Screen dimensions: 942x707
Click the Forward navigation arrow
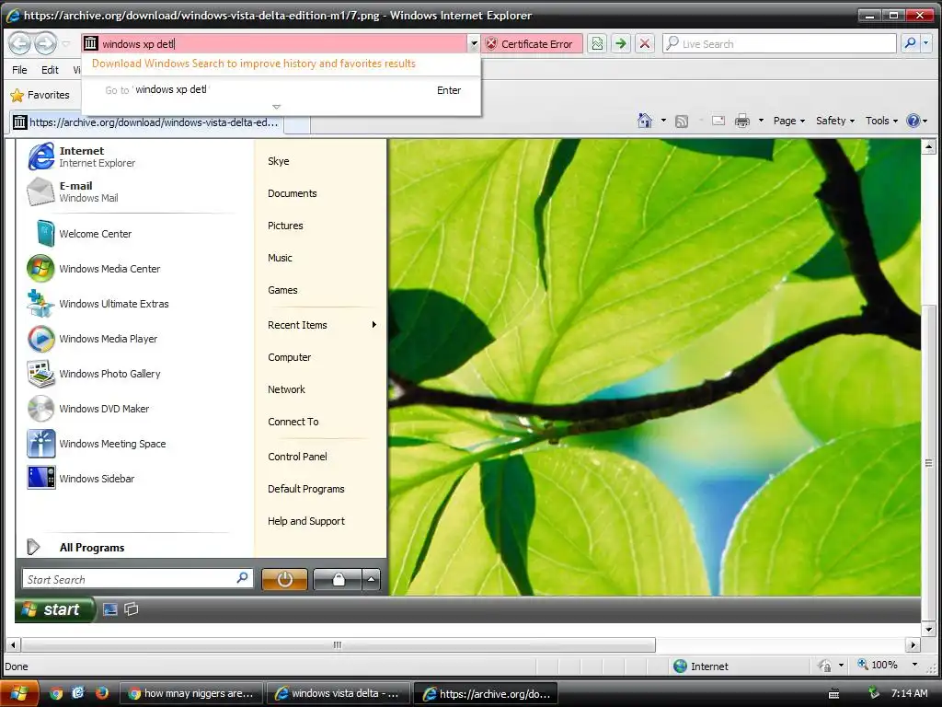point(45,43)
